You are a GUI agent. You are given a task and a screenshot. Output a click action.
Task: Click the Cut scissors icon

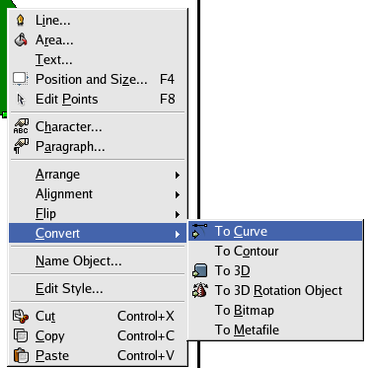coord(21,316)
